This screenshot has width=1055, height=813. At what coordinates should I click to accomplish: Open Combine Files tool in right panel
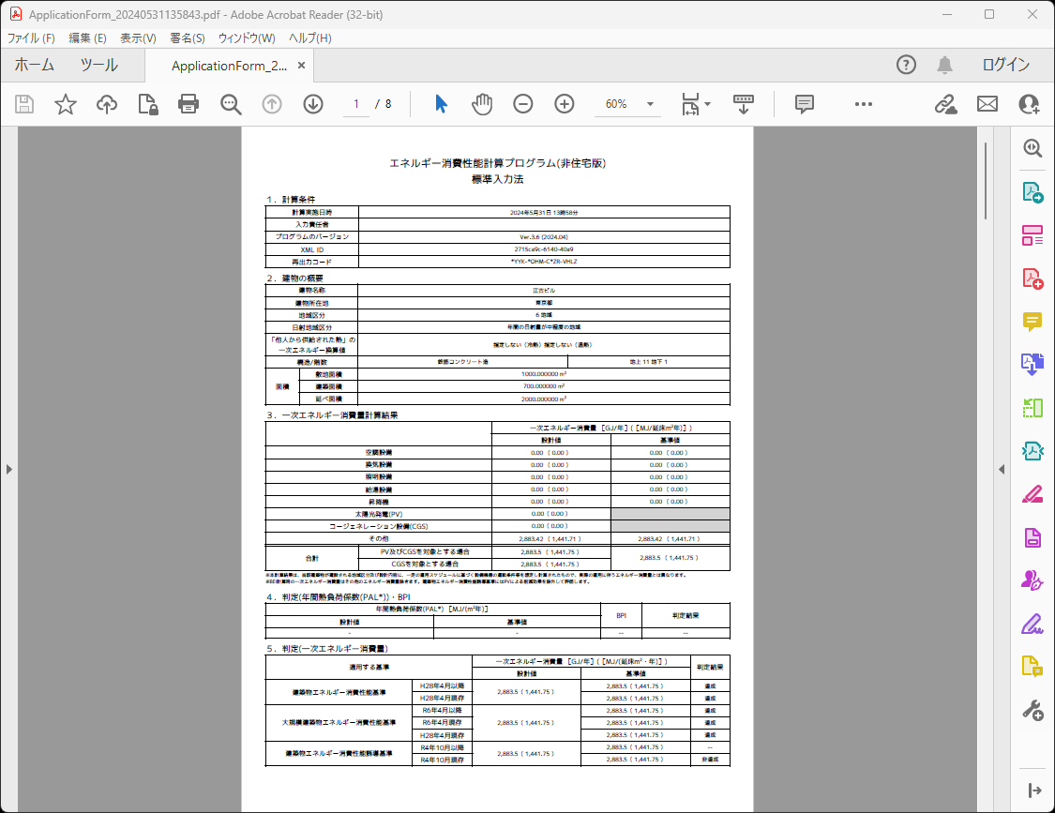(x=1032, y=364)
